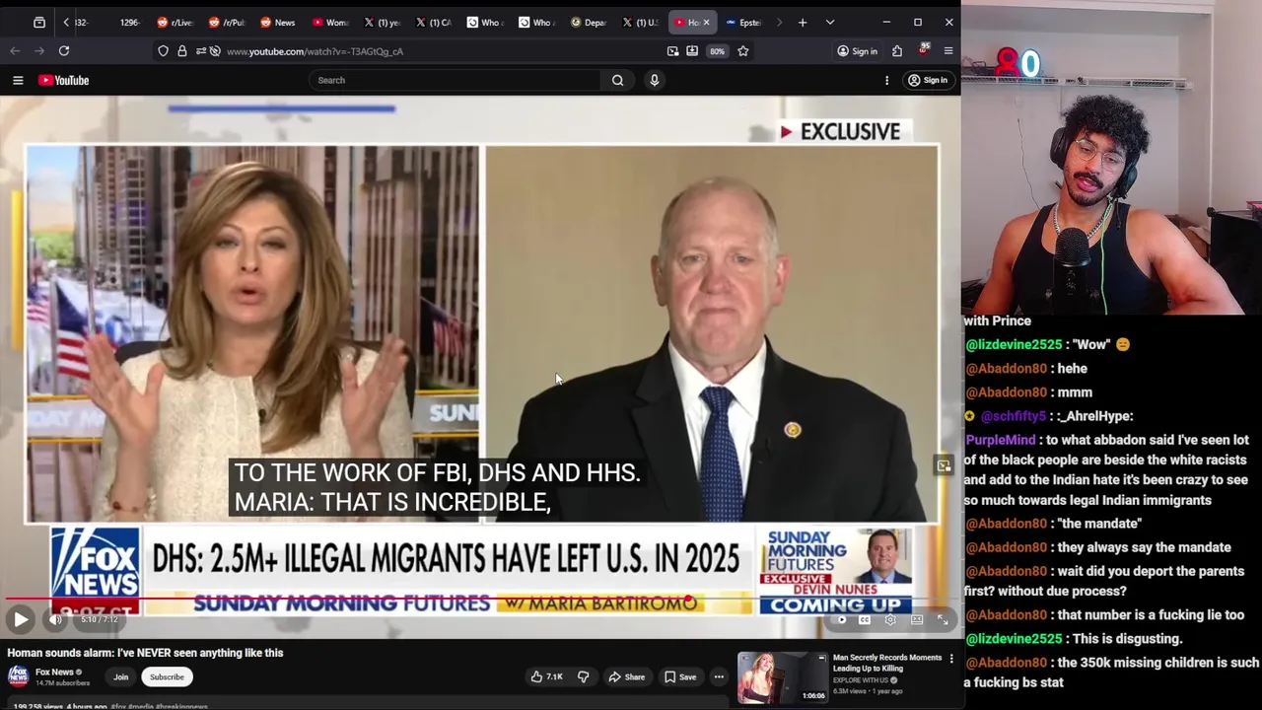This screenshot has height=710, width=1262.
Task: Like the video (7.1K thumbs up)
Action: [x=546, y=676]
